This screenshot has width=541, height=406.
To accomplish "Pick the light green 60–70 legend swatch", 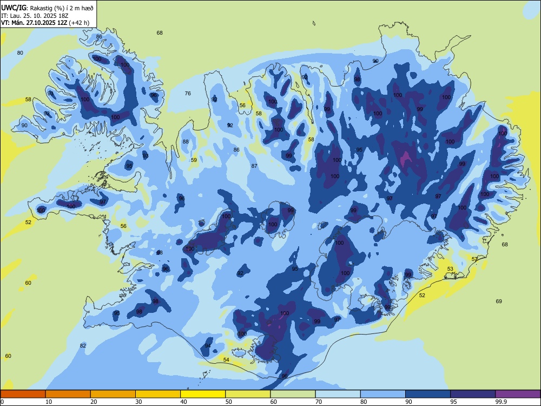I will (293, 394).
